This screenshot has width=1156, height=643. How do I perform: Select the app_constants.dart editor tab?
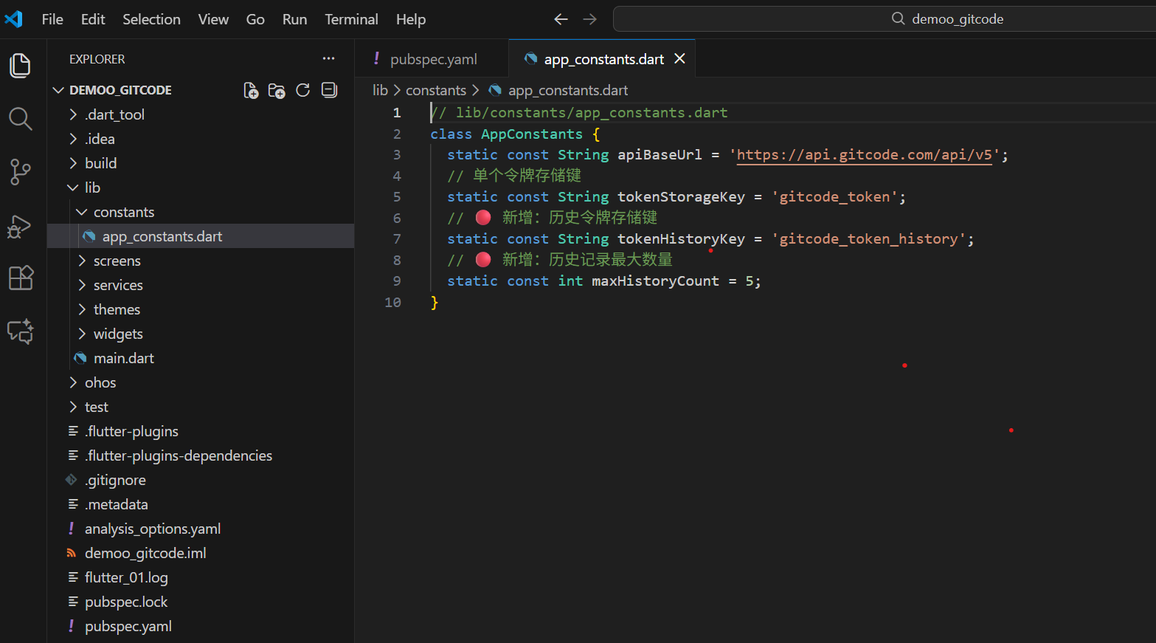(x=602, y=59)
